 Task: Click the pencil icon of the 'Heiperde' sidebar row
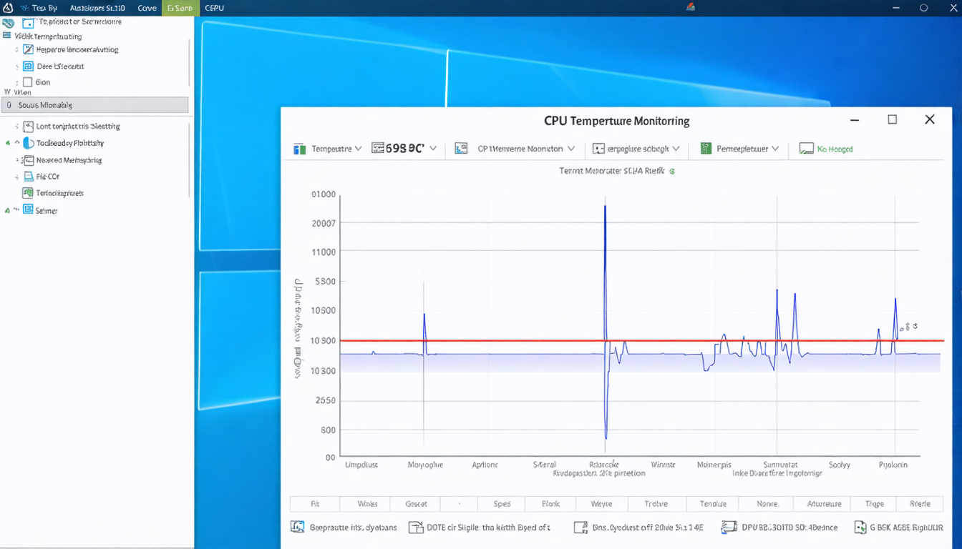[28, 49]
